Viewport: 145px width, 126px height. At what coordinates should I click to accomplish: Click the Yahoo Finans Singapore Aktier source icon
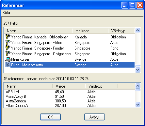coord(8,42)
